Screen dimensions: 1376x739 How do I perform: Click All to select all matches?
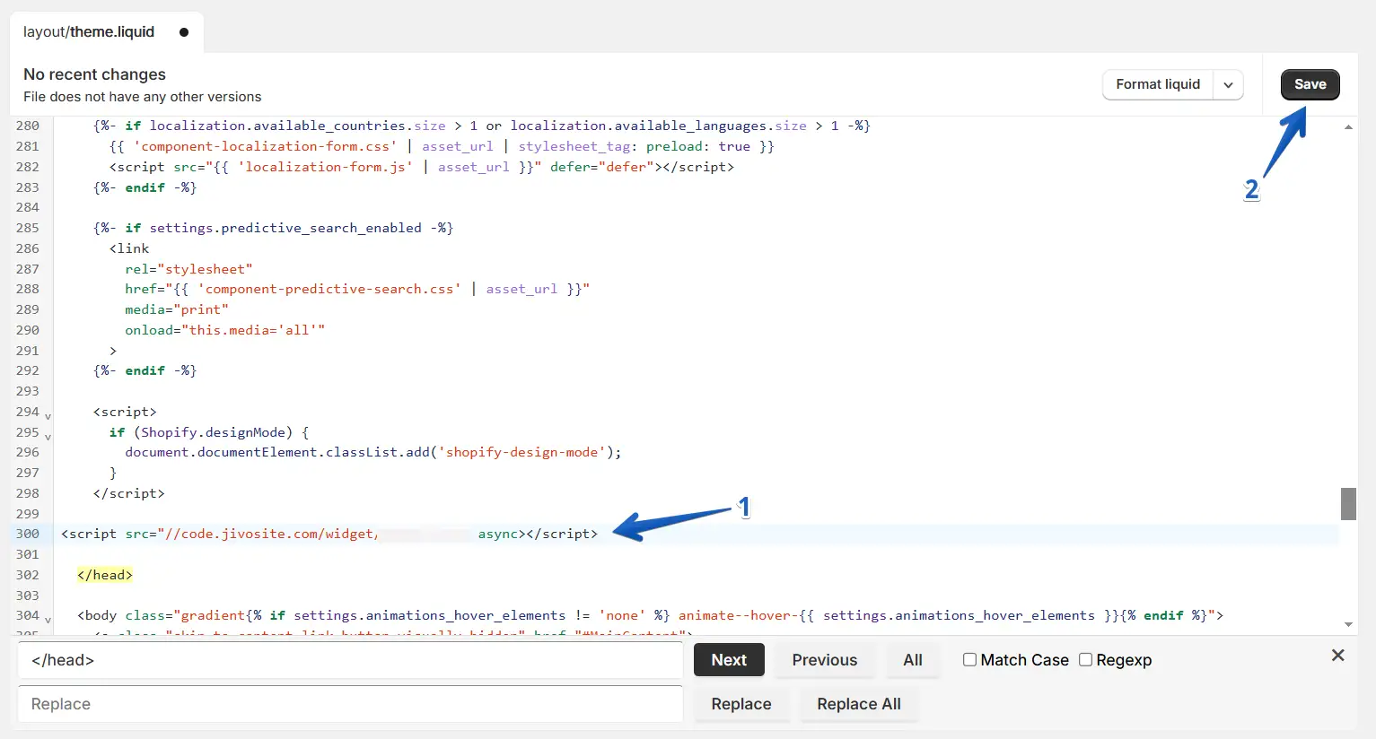tap(912, 660)
